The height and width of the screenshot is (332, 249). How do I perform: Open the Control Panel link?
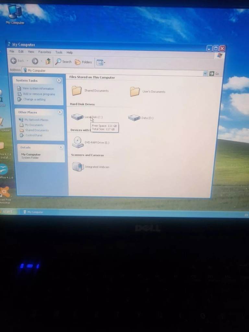(x=34, y=135)
